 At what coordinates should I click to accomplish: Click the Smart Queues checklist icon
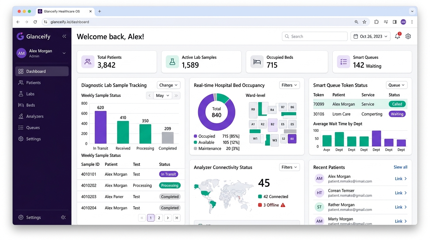click(x=343, y=62)
